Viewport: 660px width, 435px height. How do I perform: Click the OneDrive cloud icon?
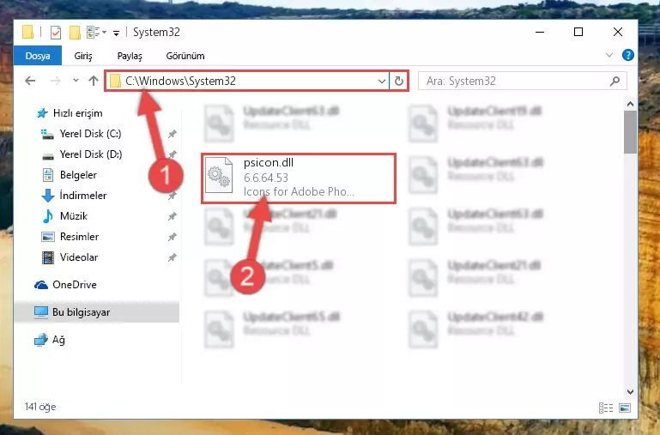tap(41, 285)
